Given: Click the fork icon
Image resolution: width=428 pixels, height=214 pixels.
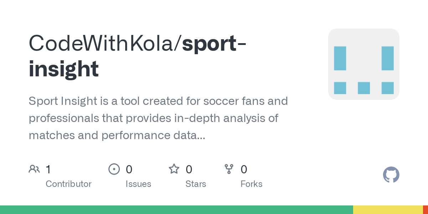Looking at the screenshot, I should [229, 169].
